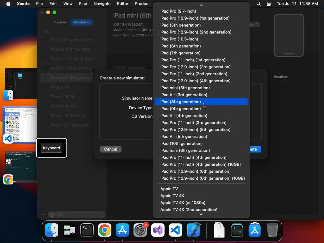
Task: Open Google Chrome in the Dock
Action: point(104,230)
